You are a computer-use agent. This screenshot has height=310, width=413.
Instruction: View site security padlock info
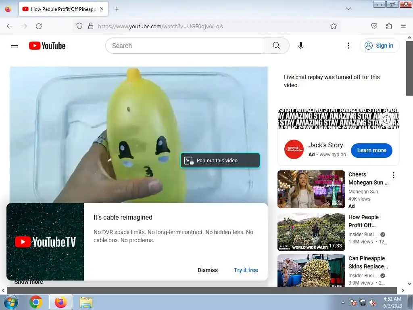click(91, 26)
